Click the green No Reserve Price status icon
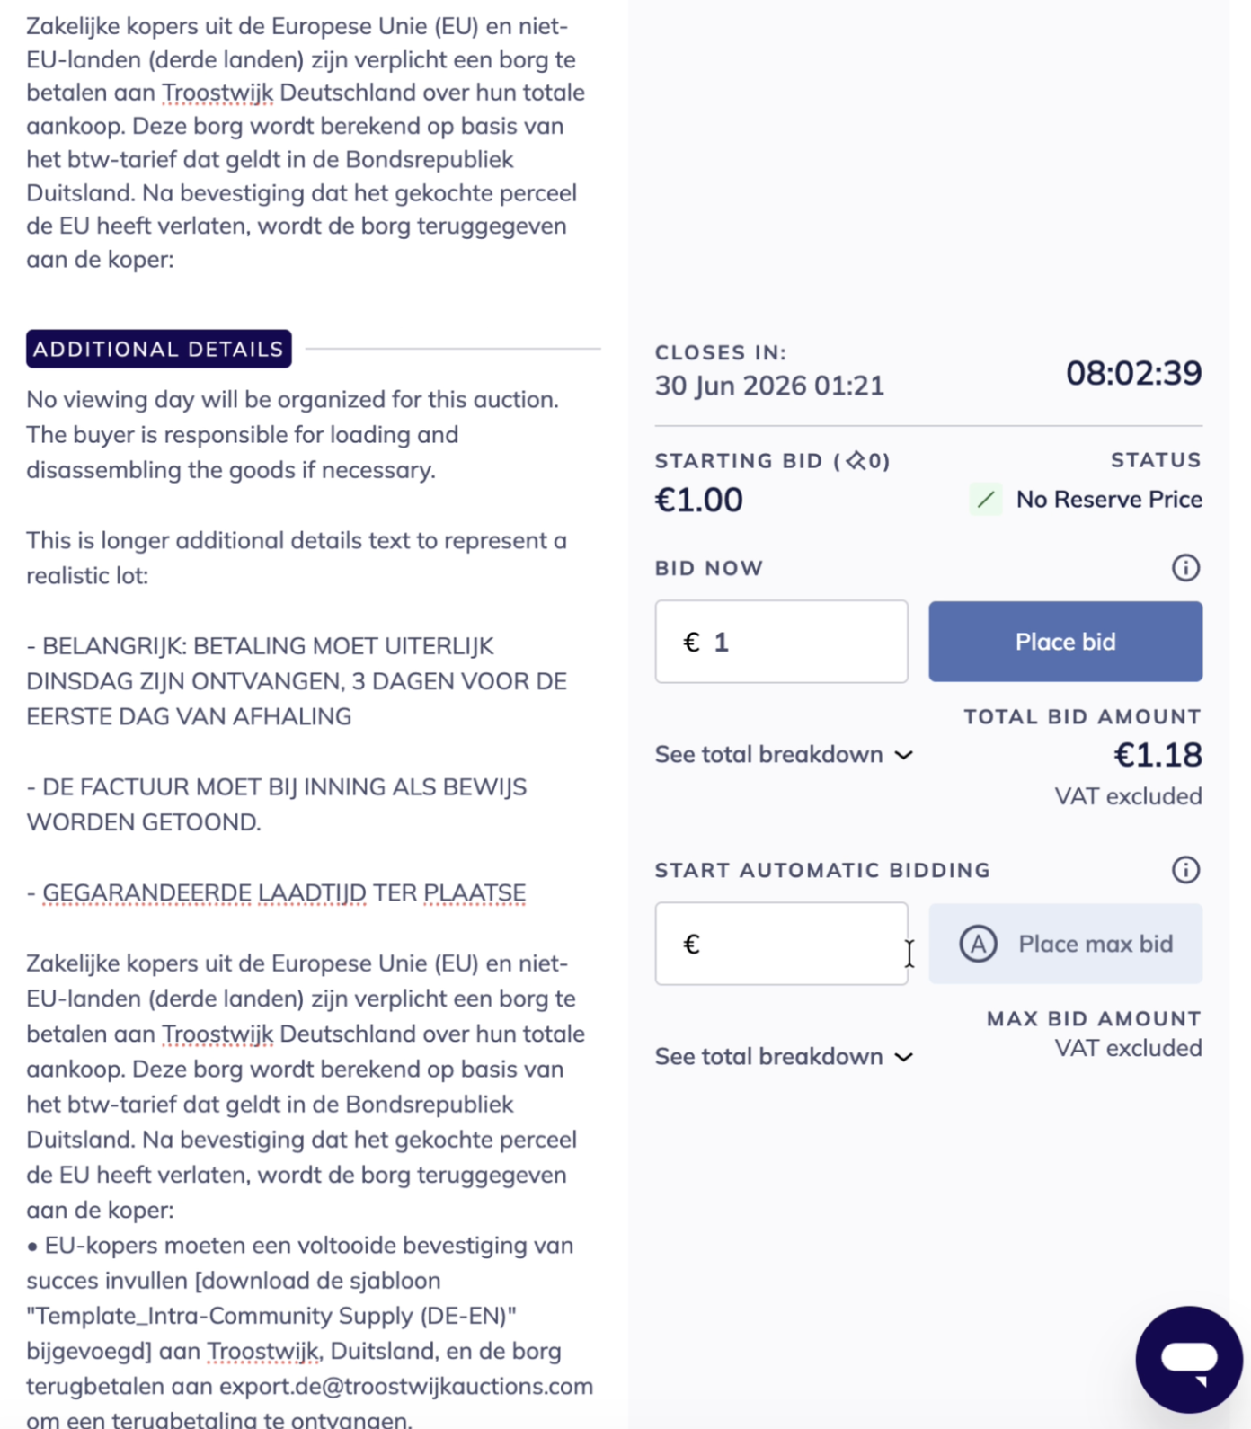 (x=986, y=499)
